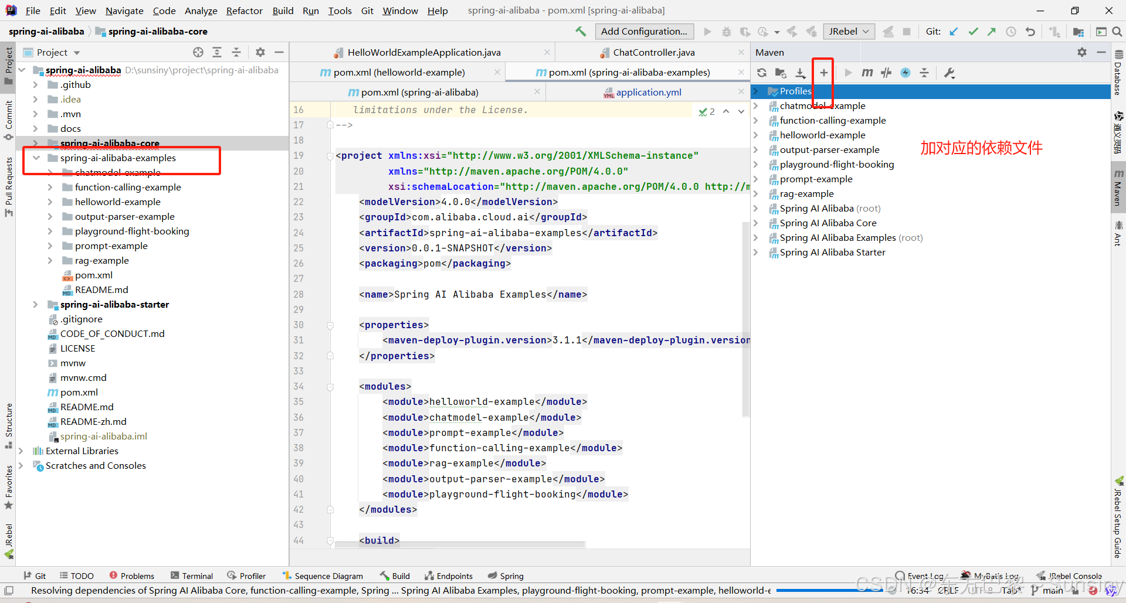Click Download Sources Maven icon
This screenshot has width=1126, height=603.
(801, 73)
